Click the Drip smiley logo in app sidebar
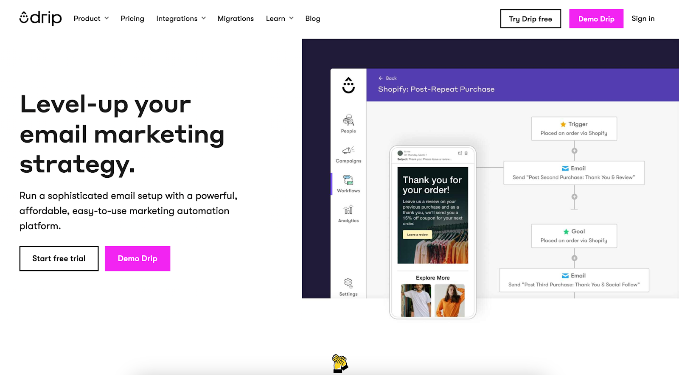The height and width of the screenshot is (375, 679). tap(348, 85)
